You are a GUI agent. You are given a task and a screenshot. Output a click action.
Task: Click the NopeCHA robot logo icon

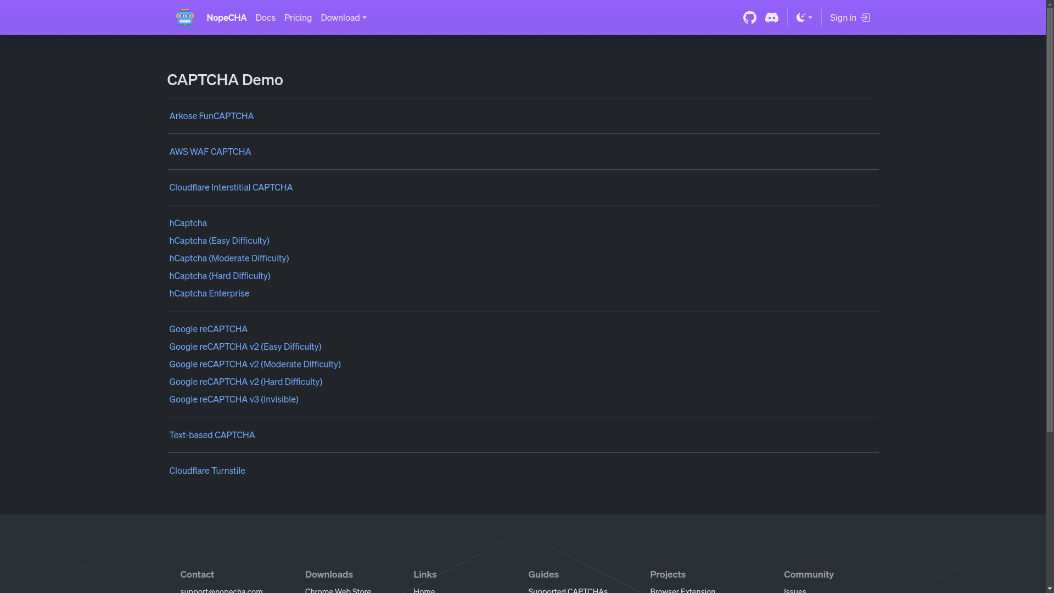[184, 18]
